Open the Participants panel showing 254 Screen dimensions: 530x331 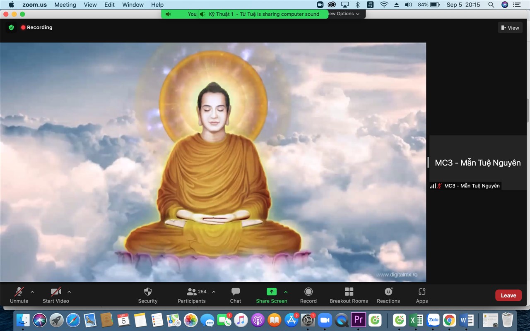192,295
